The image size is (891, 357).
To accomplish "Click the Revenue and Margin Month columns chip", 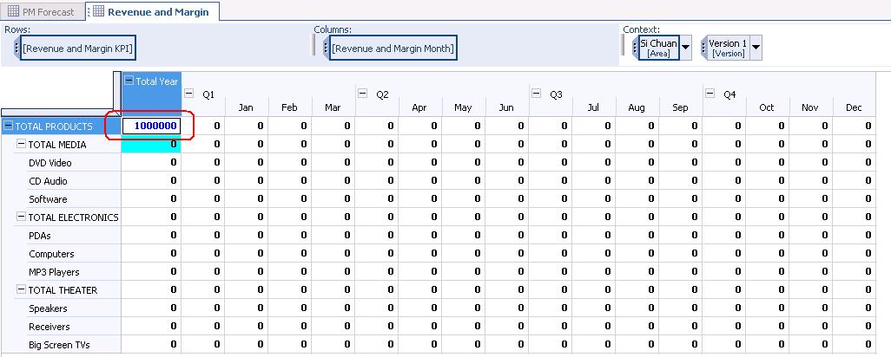I will click(393, 49).
